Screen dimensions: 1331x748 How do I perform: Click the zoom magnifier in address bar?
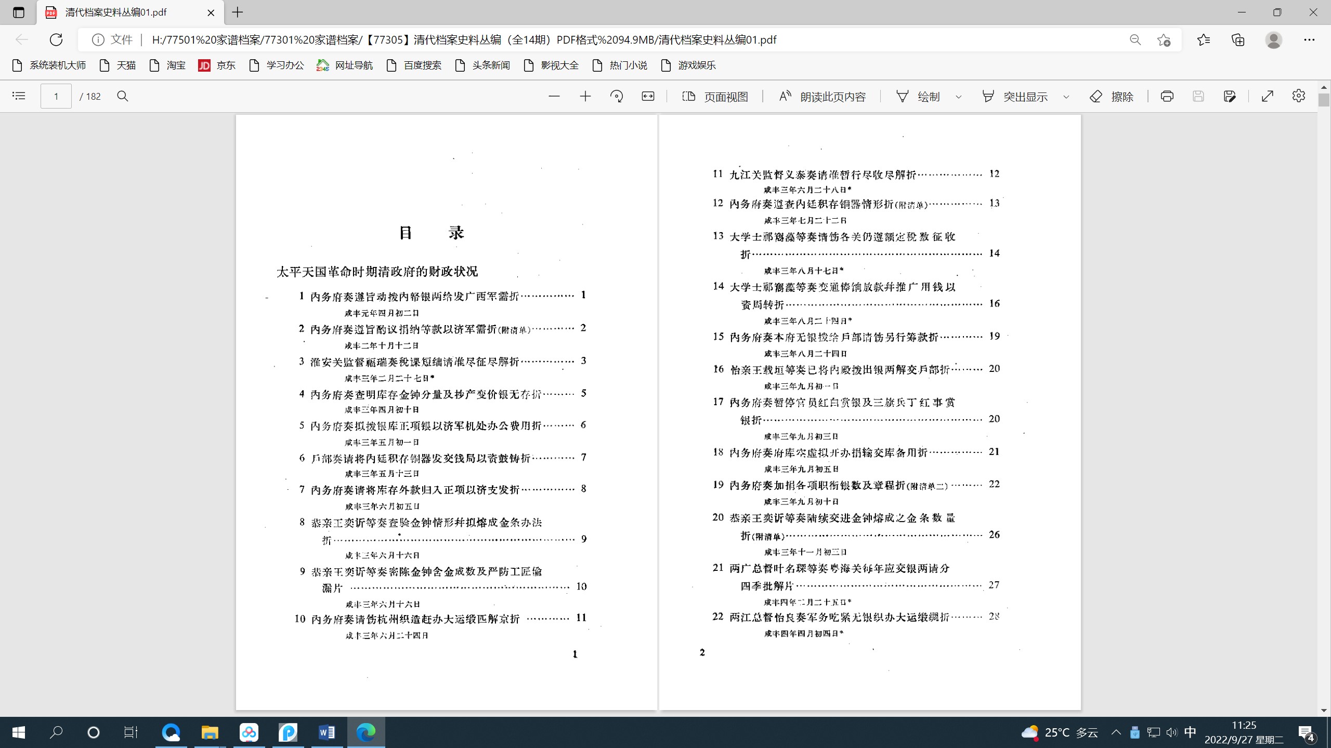pyautogui.click(x=1135, y=40)
